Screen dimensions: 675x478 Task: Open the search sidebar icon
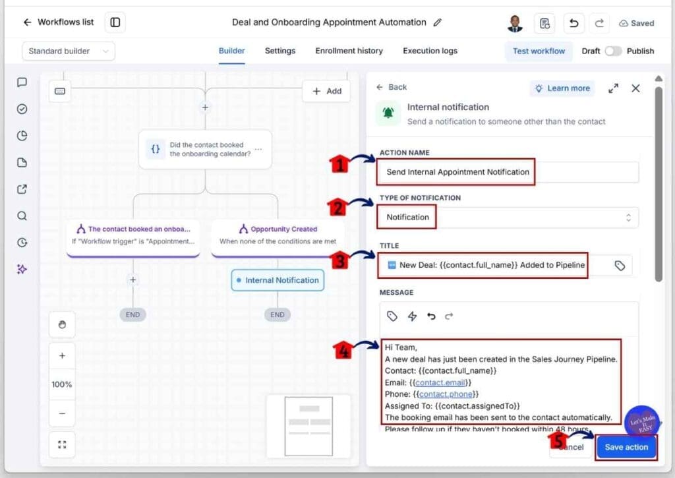[x=22, y=216]
